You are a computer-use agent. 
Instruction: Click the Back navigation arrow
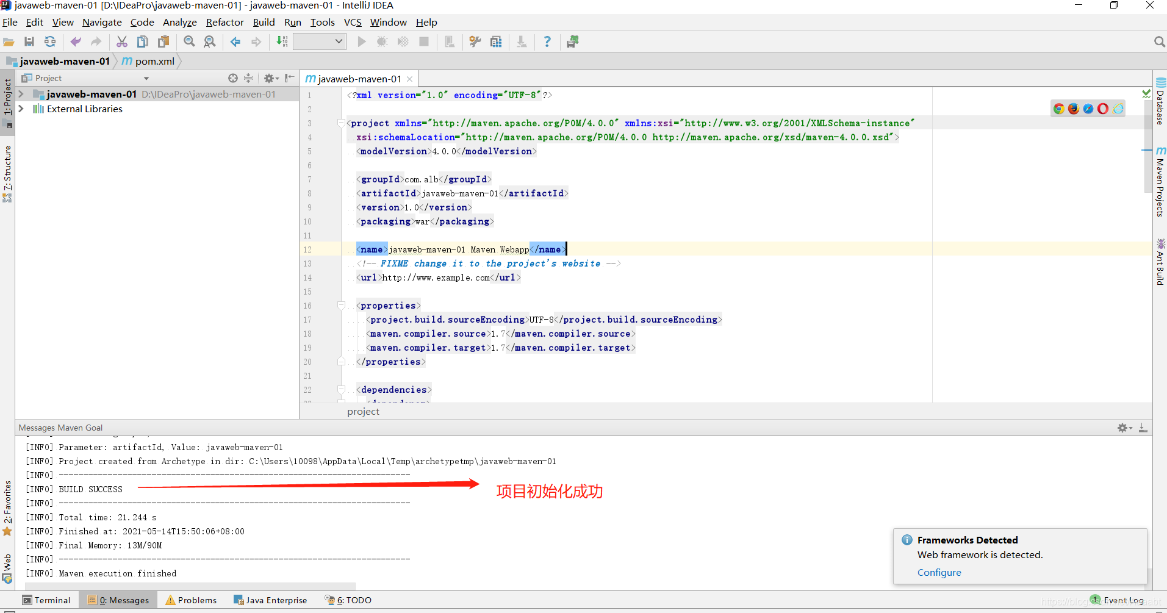235,41
